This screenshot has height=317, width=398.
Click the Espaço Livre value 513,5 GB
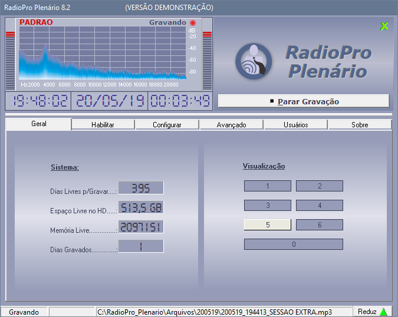point(141,207)
